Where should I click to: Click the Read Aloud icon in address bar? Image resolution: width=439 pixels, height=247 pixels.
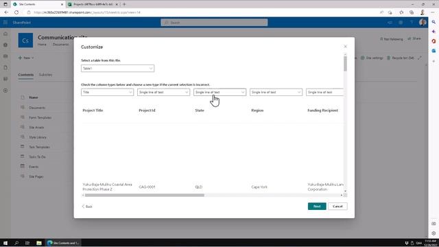pyautogui.click(x=381, y=12)
